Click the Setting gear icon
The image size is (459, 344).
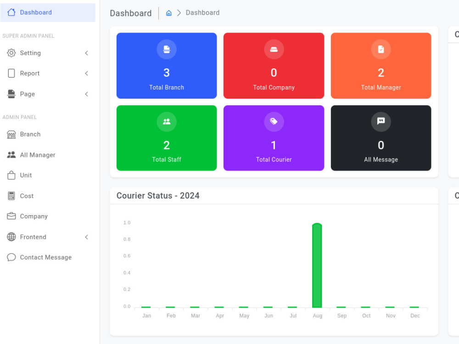tap(11, 53)
